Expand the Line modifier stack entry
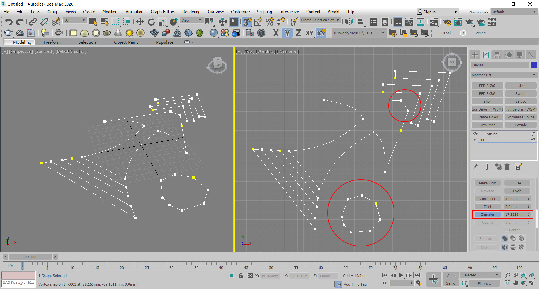Image resolution: width=539 pixels, height=289 pixels. point(475,140)
